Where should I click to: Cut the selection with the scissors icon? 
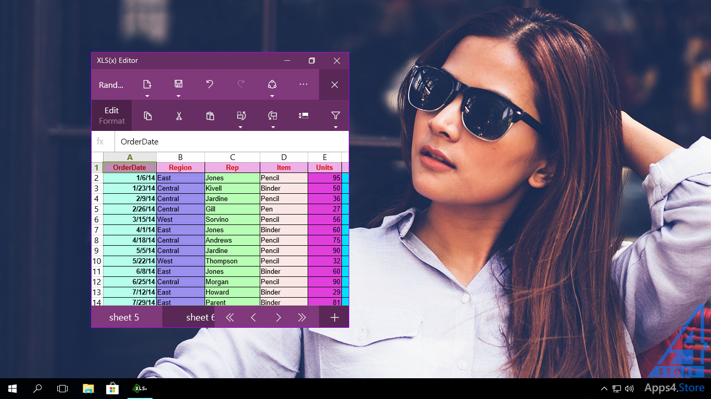pyautogui.click(x=179, y=116)
